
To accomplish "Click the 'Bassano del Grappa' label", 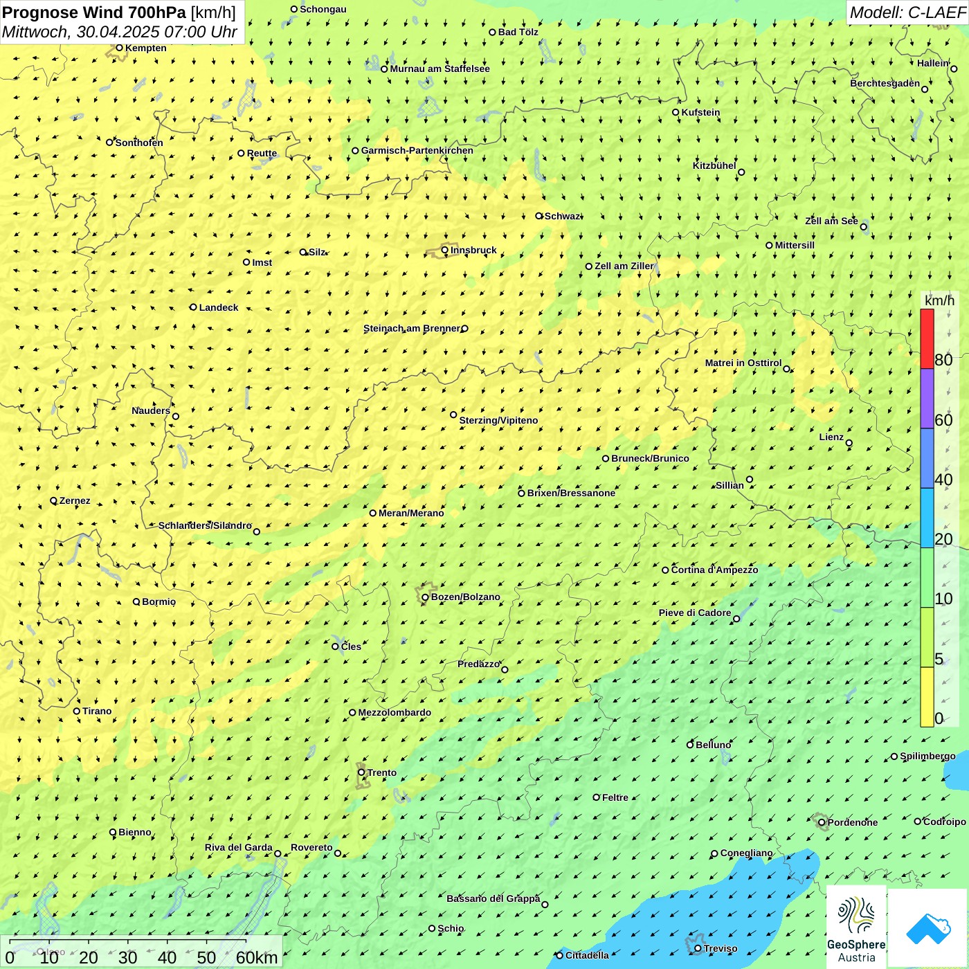I will [493, 898].
